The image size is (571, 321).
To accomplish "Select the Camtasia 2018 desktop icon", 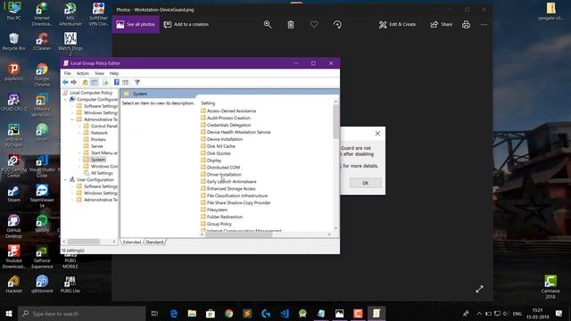I will click(550, 287).
